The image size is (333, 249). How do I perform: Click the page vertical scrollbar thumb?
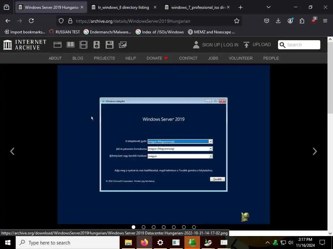330,78
